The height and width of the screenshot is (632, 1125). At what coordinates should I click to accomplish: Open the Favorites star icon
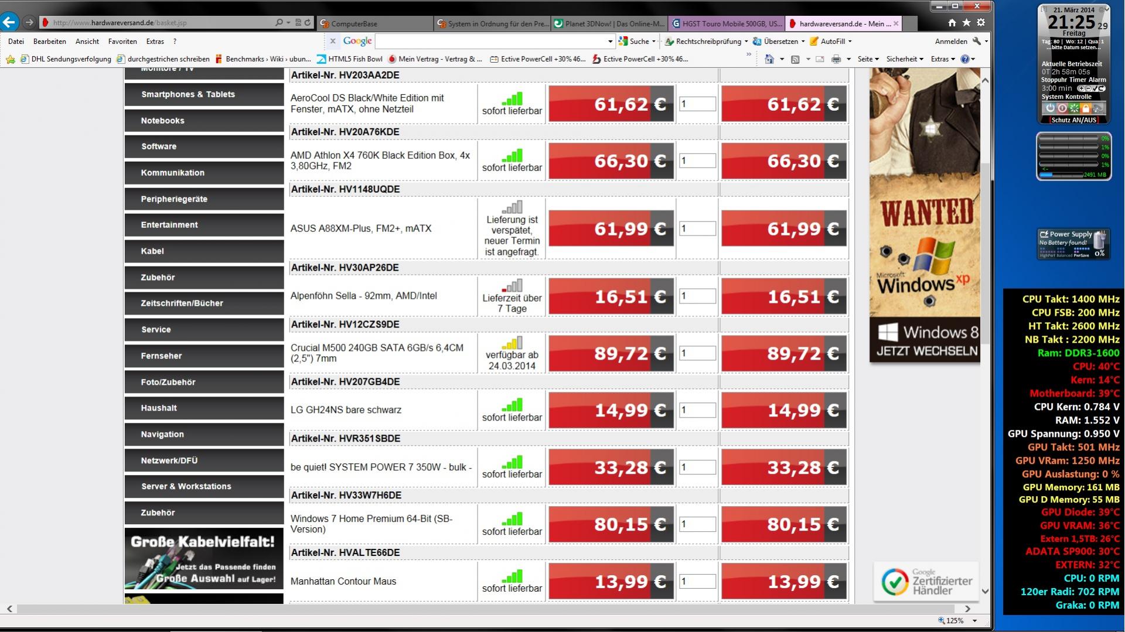966,23
